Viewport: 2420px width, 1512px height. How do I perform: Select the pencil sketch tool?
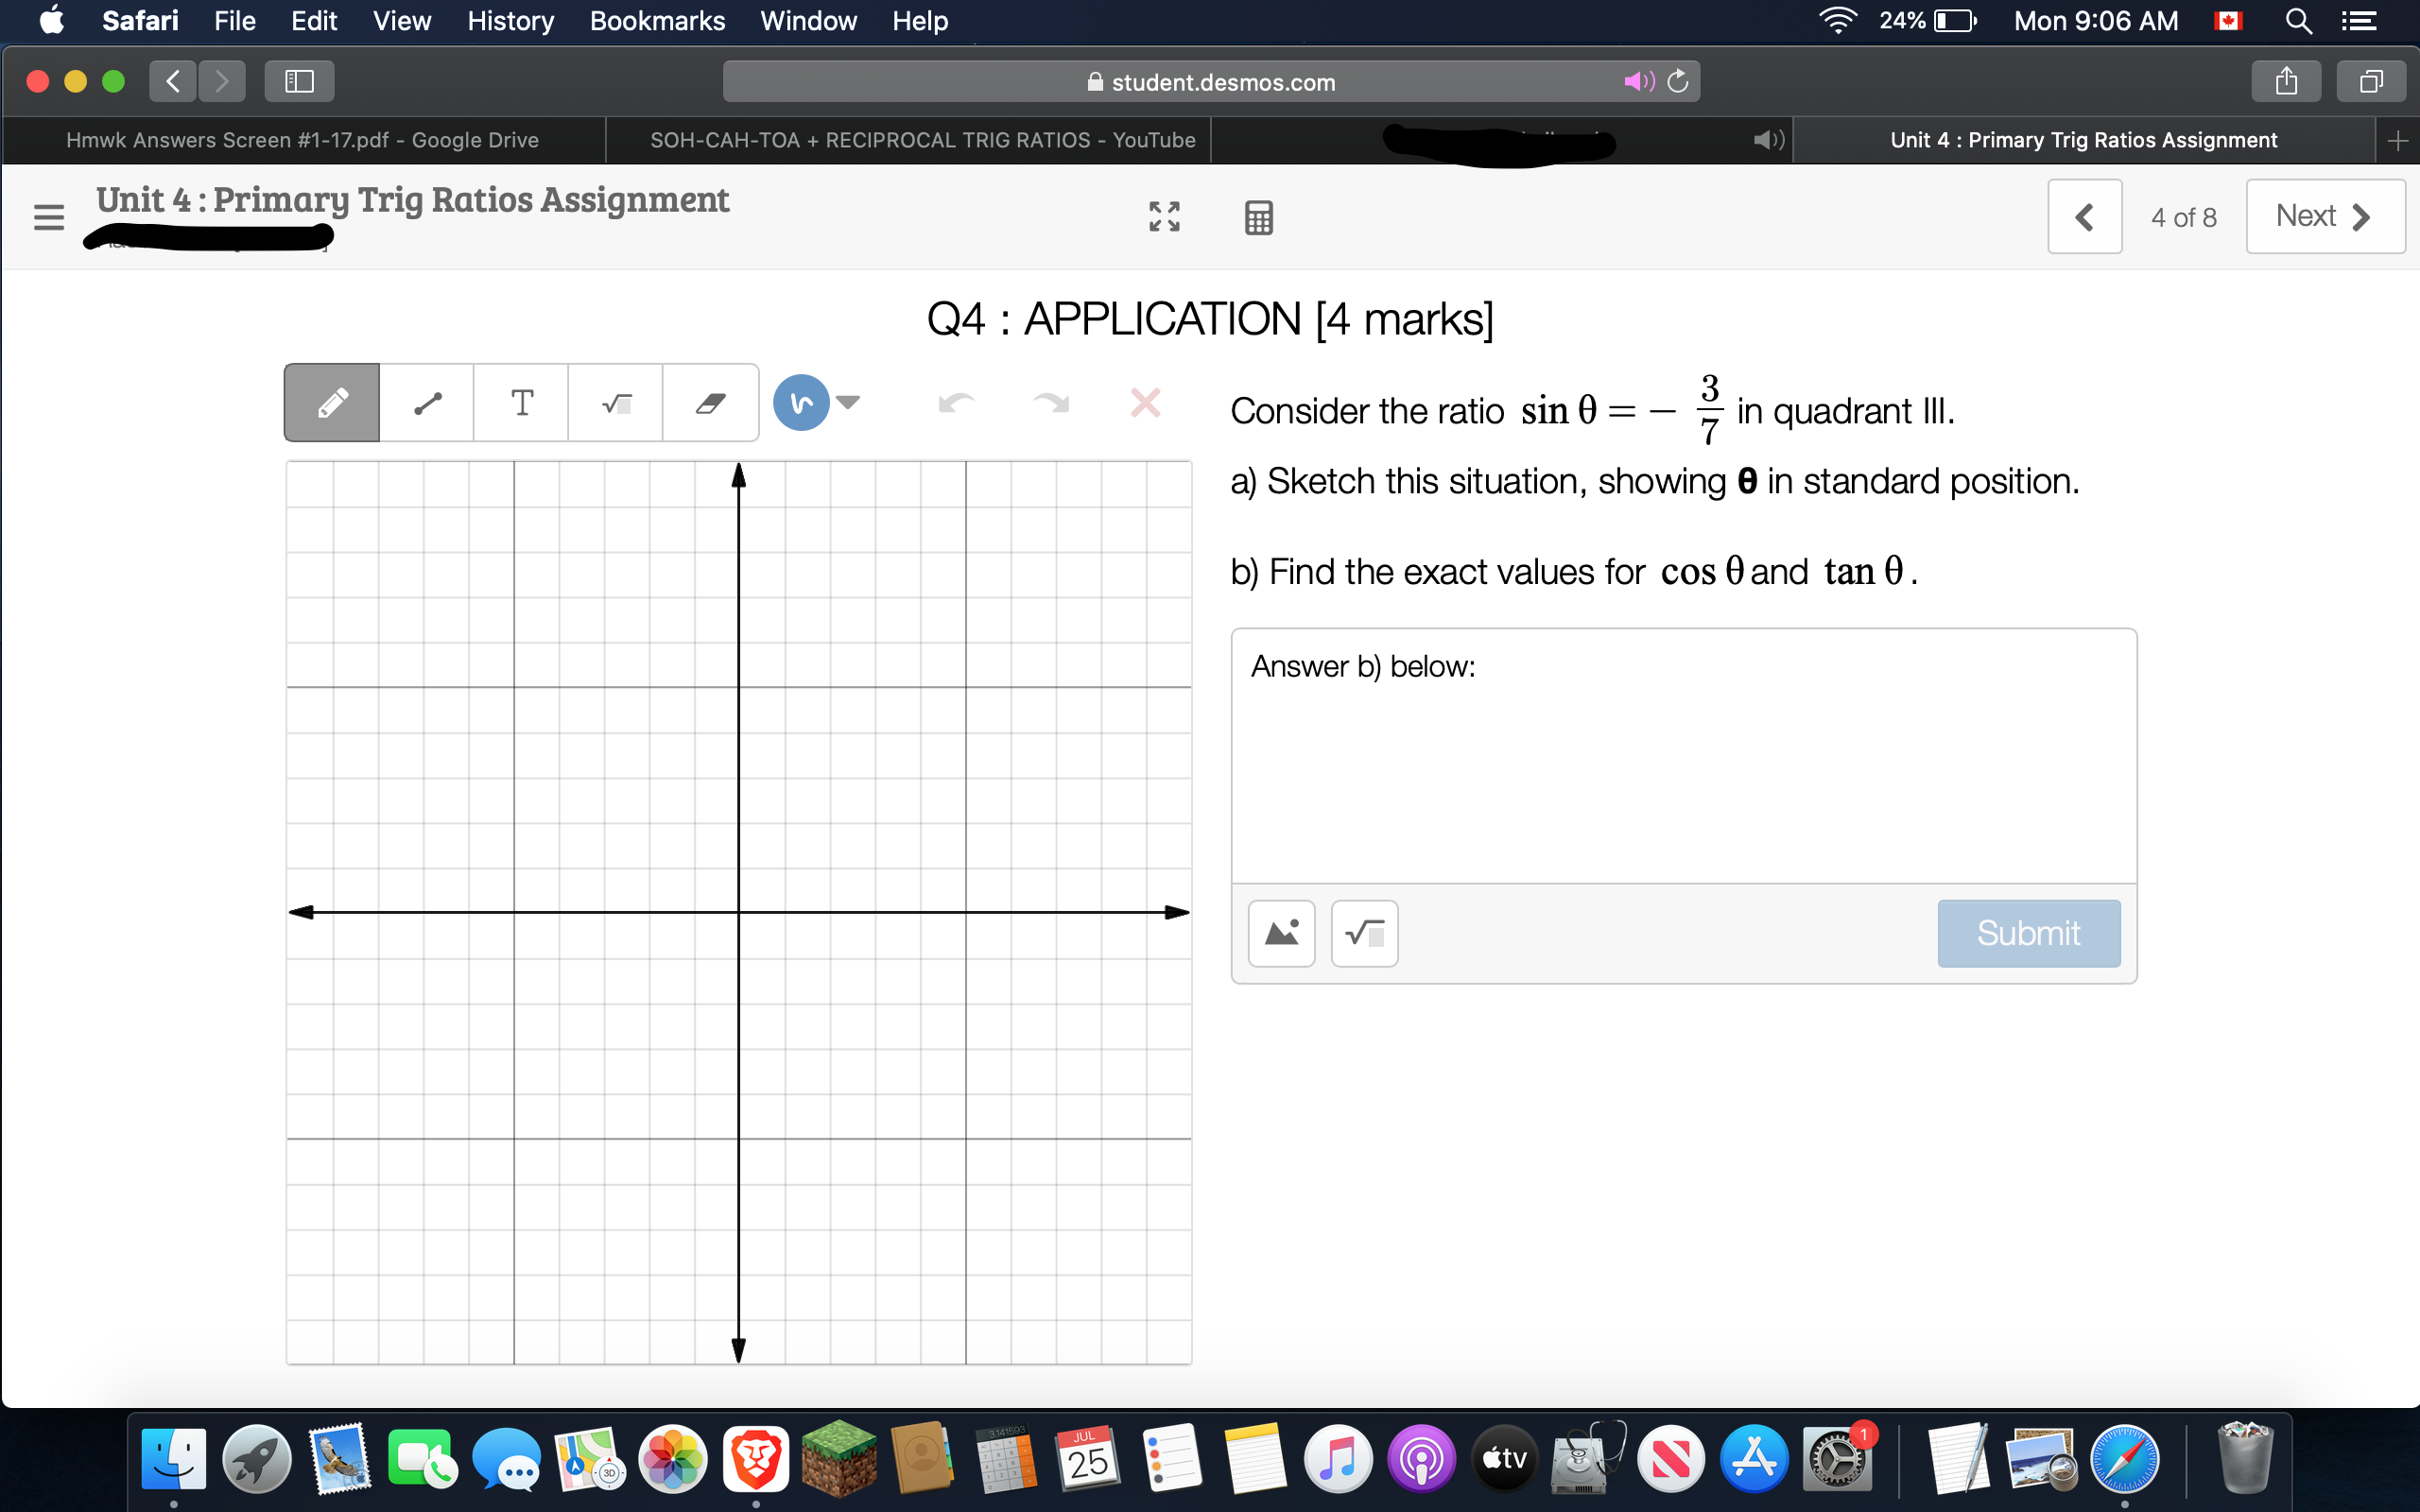[330, 402]
